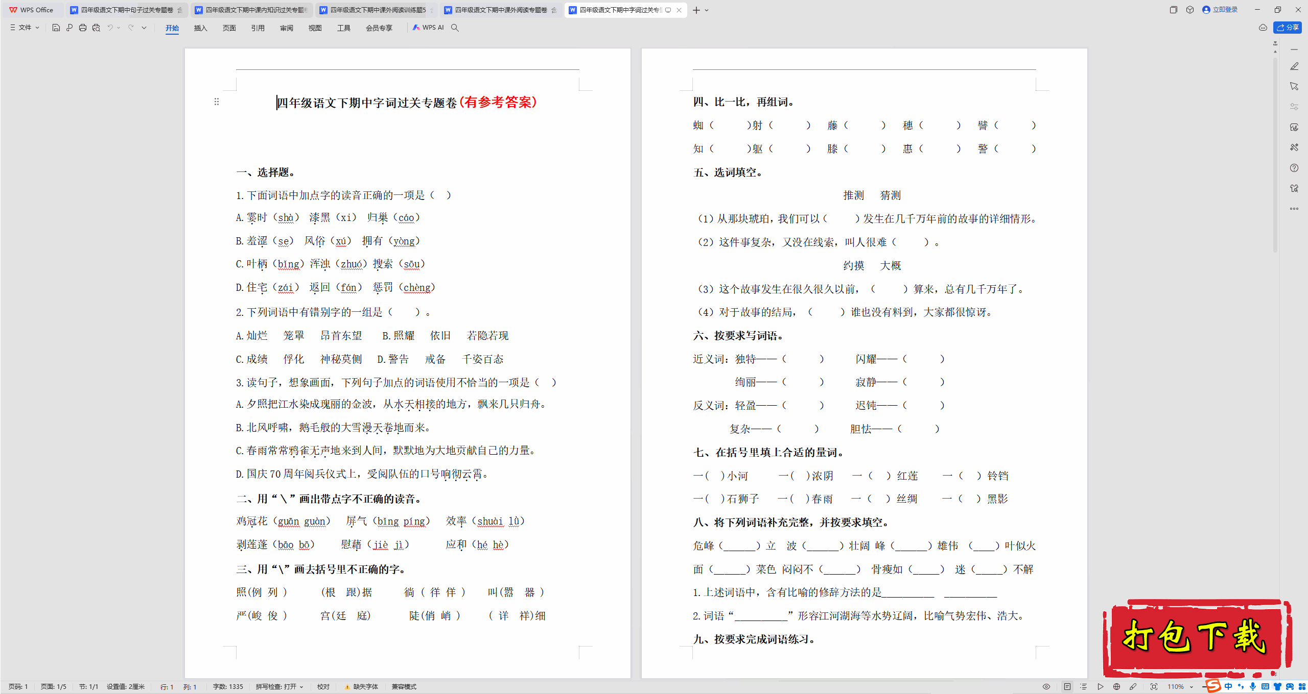Open the new-tab dropdown arrow next to plus

[707, 10]
